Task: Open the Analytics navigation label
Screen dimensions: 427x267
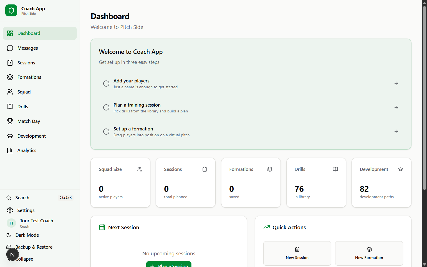Action: point(27,150)
